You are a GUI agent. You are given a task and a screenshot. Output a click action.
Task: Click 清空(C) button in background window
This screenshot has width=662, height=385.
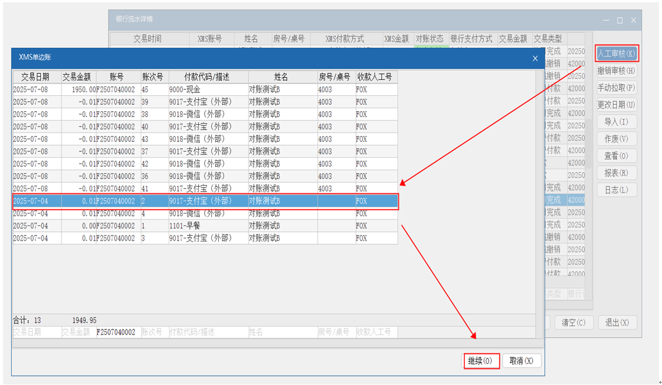pyautogui.click(x=573, y=322)
